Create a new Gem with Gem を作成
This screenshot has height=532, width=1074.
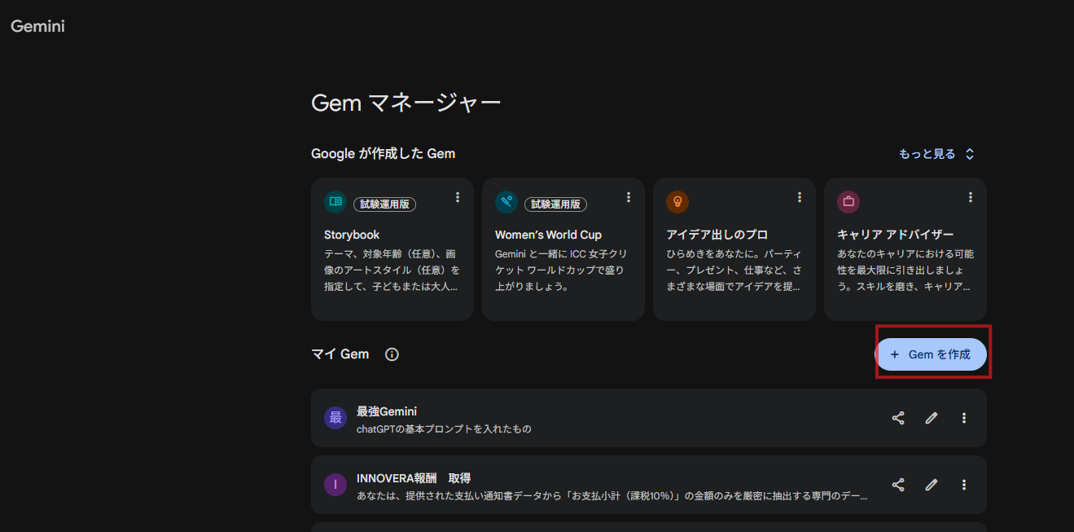(932, 354)
